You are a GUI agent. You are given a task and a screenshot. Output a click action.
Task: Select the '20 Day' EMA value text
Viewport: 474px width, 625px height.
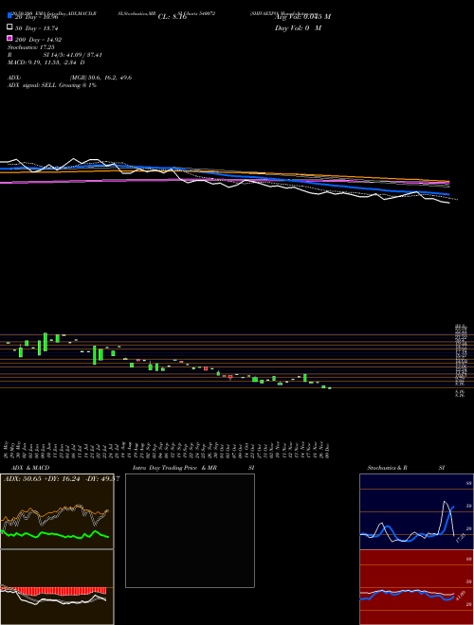coord(36,17)
